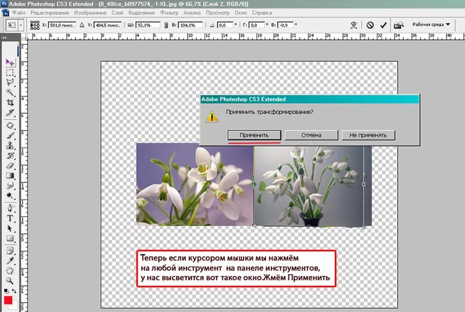This screenshot has height=312, width=465.
Task: Click the X position field 501,0
Action: [62, 25]
